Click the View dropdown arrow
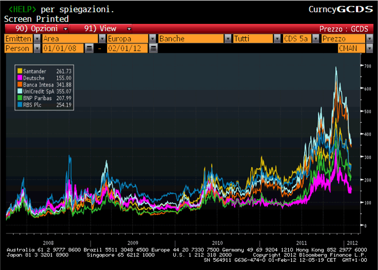Image resolution: width=378 pixels, height=270 pixels. pyautogui.click(x=129, y=29)
